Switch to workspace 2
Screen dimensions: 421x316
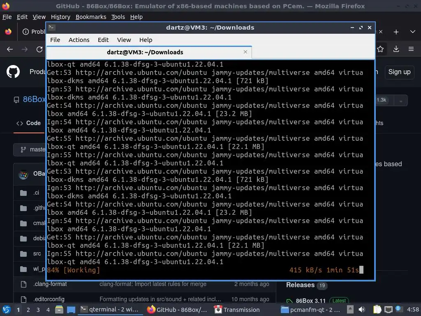(28, 310)
